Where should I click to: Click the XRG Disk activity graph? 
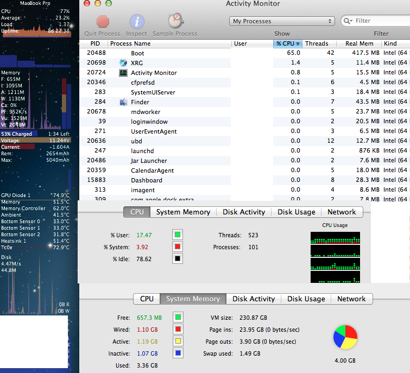coord(35,283)
